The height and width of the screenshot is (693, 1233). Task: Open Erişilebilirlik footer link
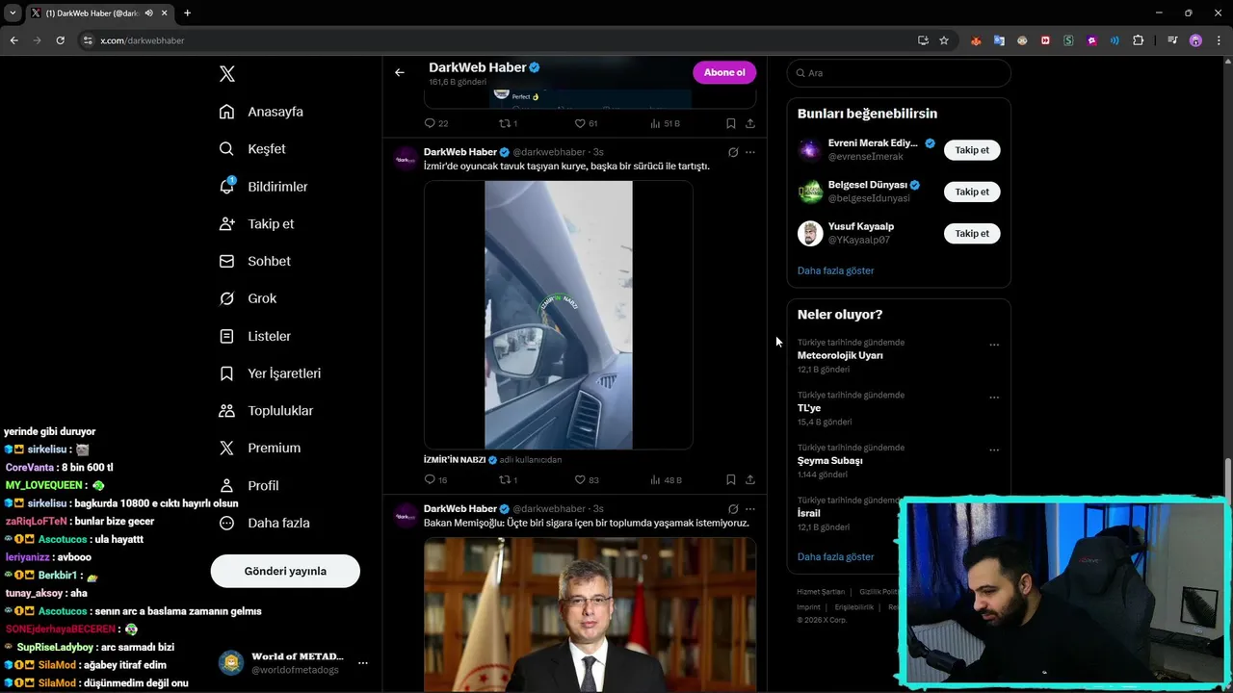coord(853,607)
